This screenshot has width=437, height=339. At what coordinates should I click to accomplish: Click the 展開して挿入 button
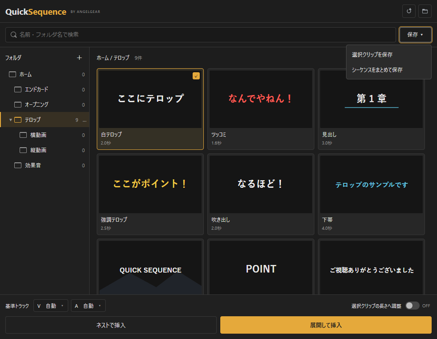326,325
